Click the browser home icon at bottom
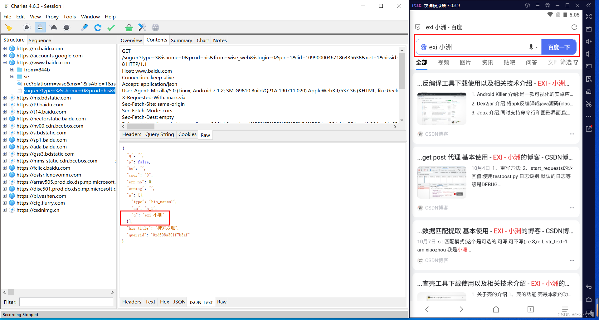This screenshot has width=599, height=320. 496,309
